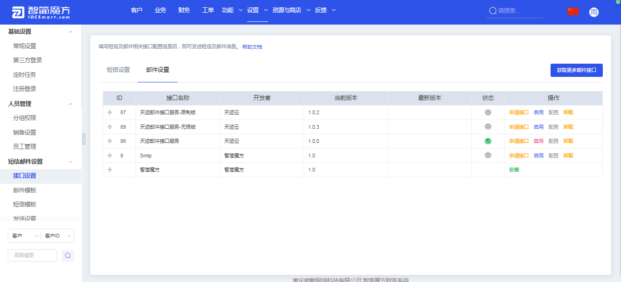Enable the Smtp mail interface

coord(538,156)
